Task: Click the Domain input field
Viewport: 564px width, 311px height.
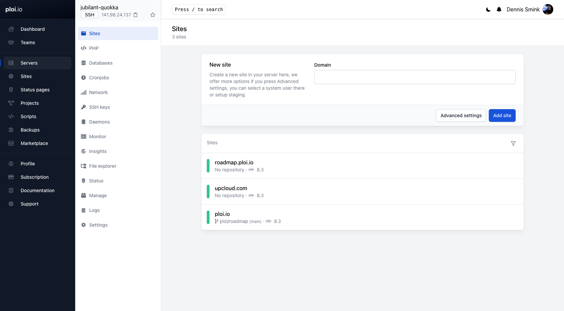Action: [415, 77]
